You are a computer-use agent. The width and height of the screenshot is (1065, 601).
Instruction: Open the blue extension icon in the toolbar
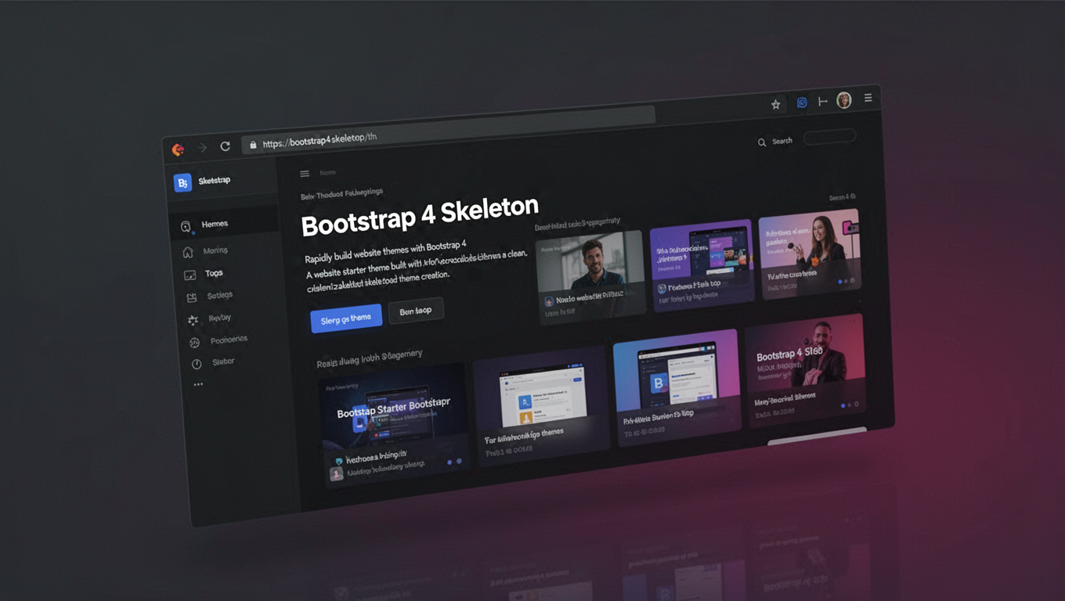pos(802,103)
